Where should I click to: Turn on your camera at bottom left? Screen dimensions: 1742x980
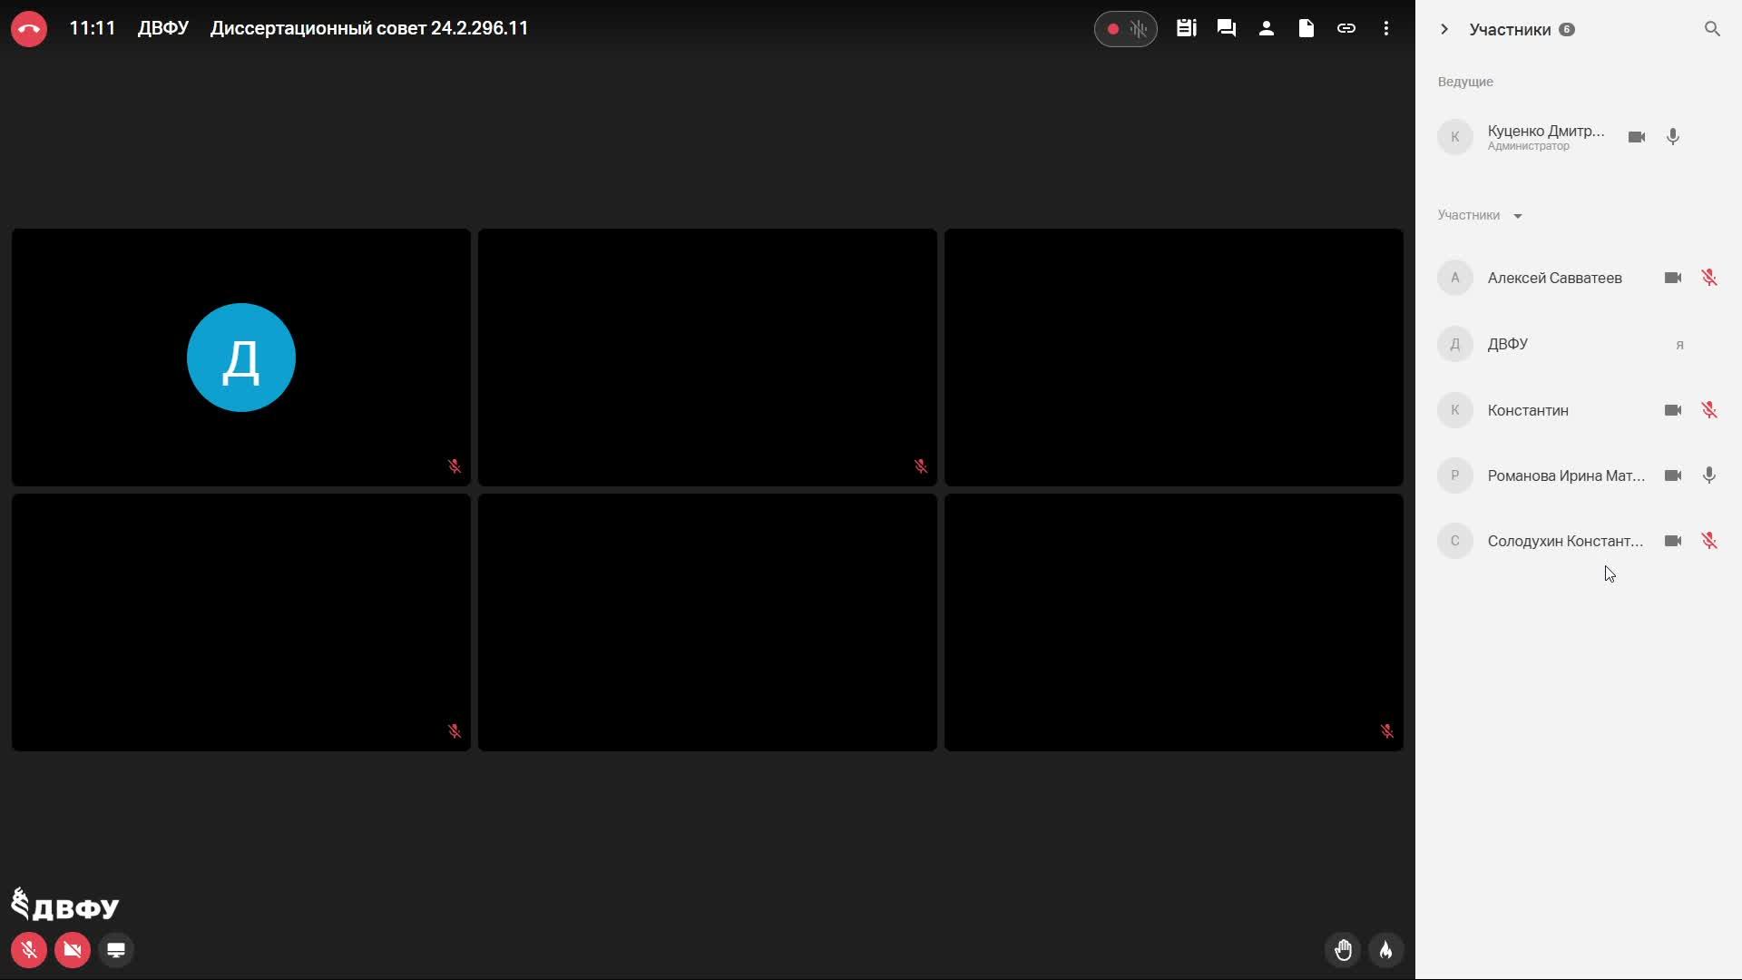(73, 950)
